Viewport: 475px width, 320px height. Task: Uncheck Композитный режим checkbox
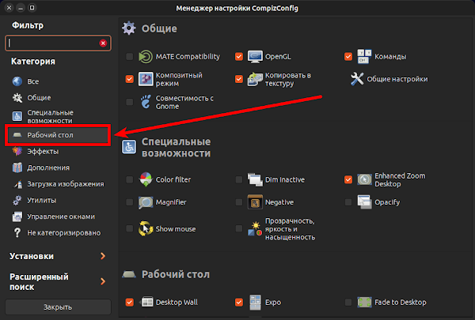[129, 79]
